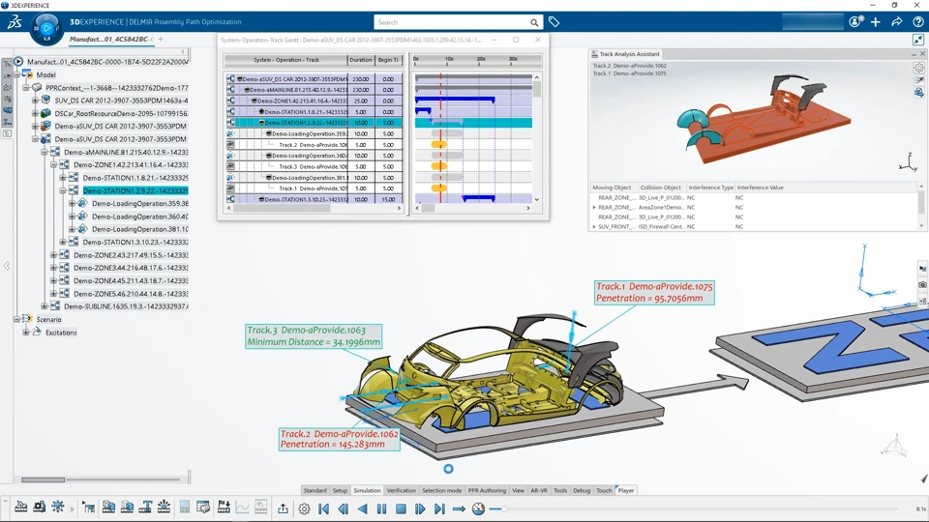Switch to the Standard tab
The image size is (929, 522).
point(315,491)
